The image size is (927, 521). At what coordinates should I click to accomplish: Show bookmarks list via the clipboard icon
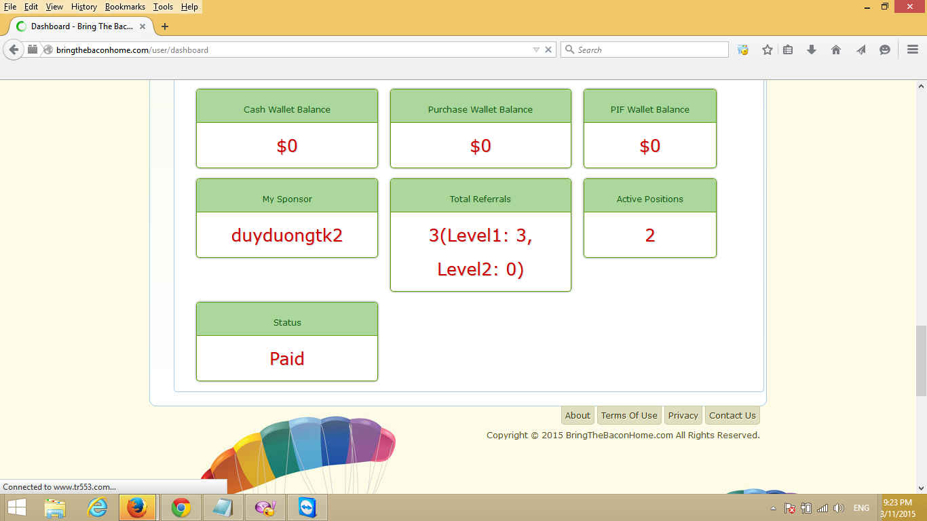[787, 49]
